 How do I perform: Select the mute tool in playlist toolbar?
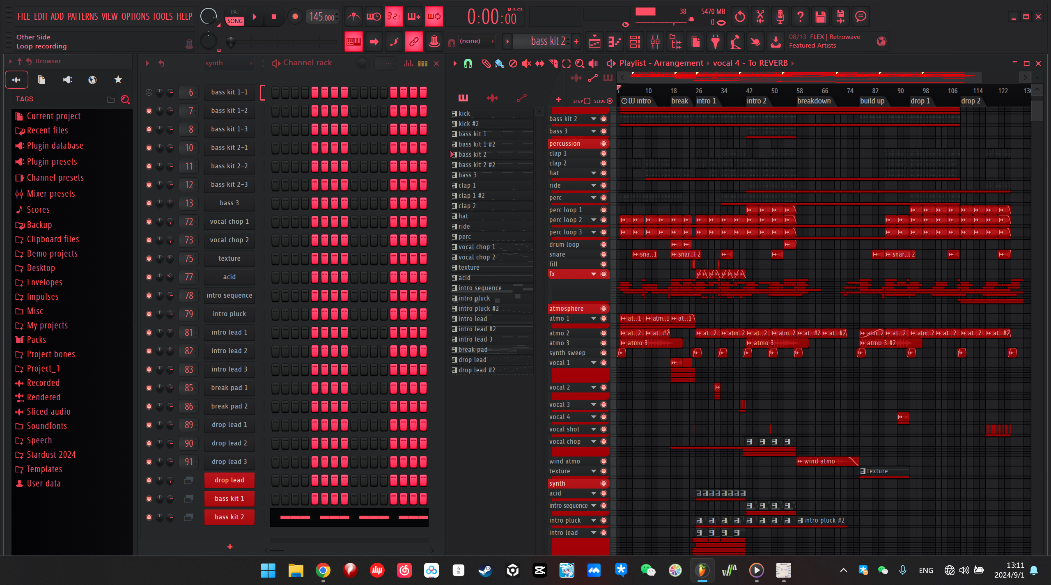[526, 63]
